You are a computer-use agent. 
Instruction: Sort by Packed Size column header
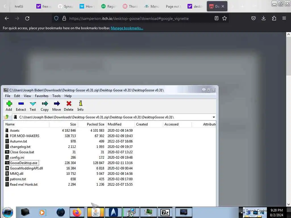[x=92, y=124]
